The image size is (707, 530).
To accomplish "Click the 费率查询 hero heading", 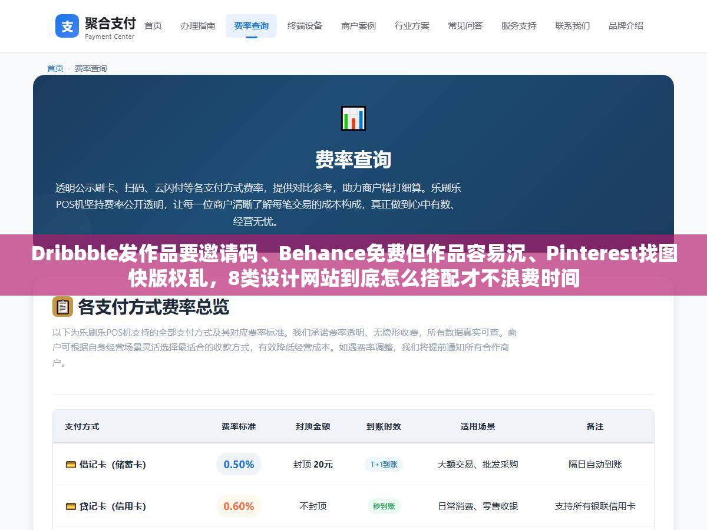I will (x=353, y=160).
